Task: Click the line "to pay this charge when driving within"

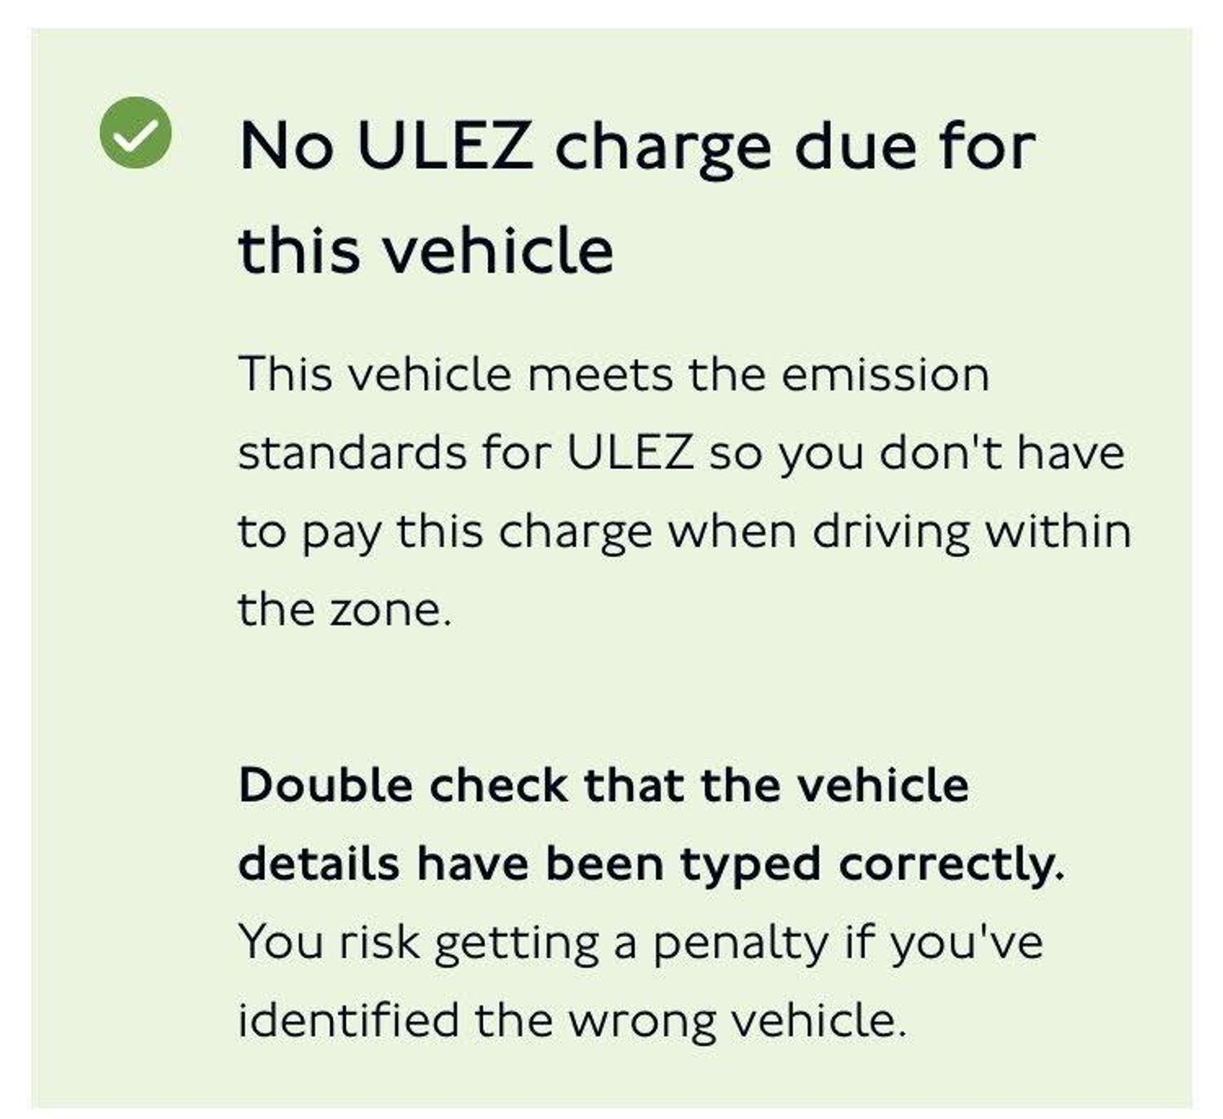Action: pyautogui.click(x=684, y=532)
